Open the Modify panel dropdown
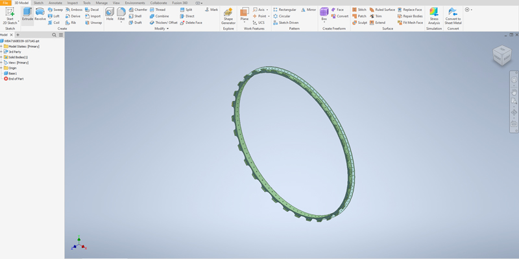The height and width of the screenshot is (259, 519). coord(162,28)
